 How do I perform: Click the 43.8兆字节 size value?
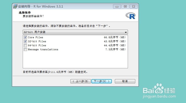[115, 41]
